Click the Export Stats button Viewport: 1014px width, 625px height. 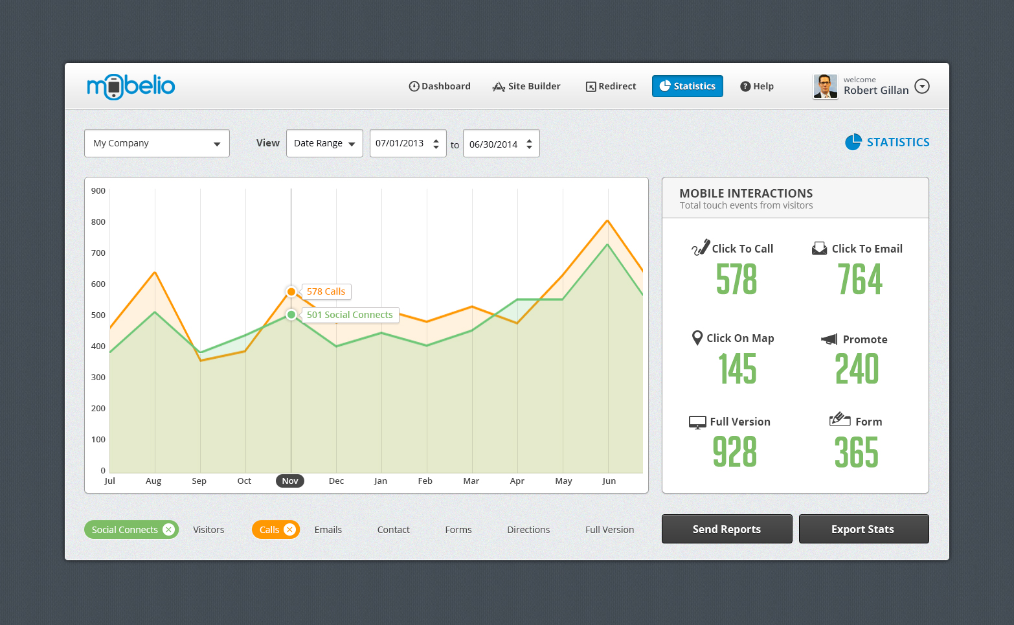tap(863, 529)
